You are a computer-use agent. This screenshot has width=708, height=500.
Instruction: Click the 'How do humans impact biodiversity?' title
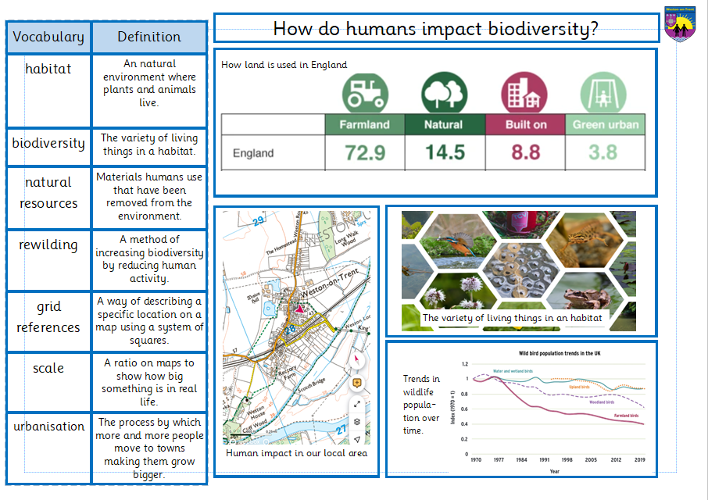click(x=435, y=29)
